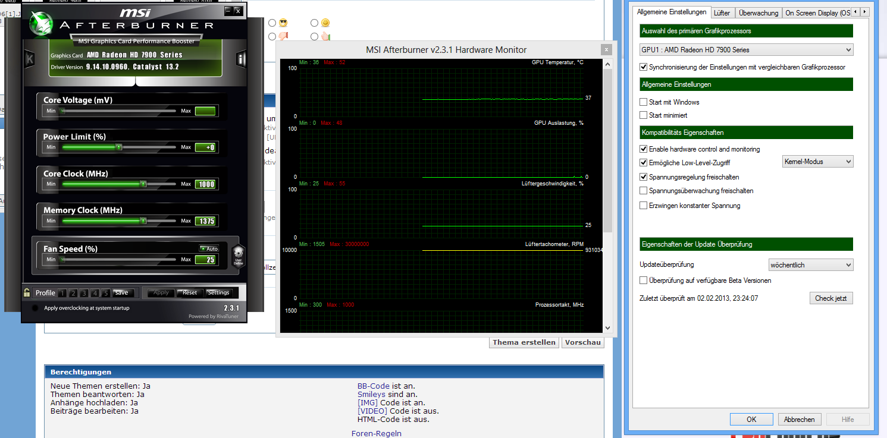
Task: Open the [IMG] code link
Action: [367, 403]
